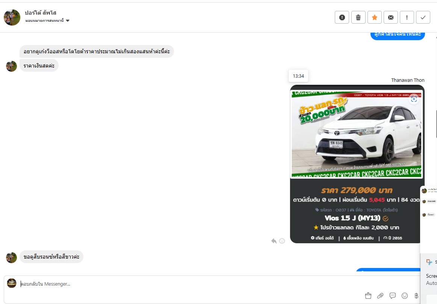The image size is (437, 304).
Task: Click sender name Thanawan Thon
Action: [x=408, y=80]
